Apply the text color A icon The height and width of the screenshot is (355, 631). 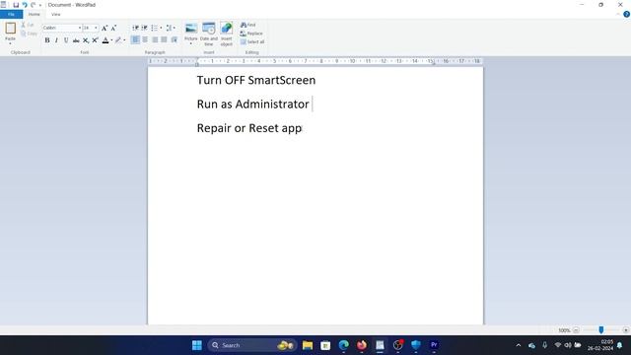tap(105, 40)
